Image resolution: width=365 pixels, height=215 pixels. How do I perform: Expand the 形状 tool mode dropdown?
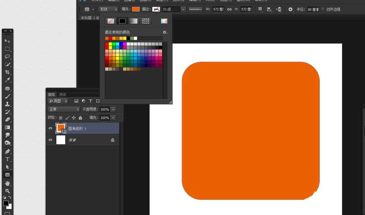tap(108, 9)
